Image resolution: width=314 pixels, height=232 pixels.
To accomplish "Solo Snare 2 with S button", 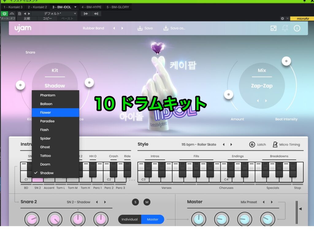I will pos(135,202).
